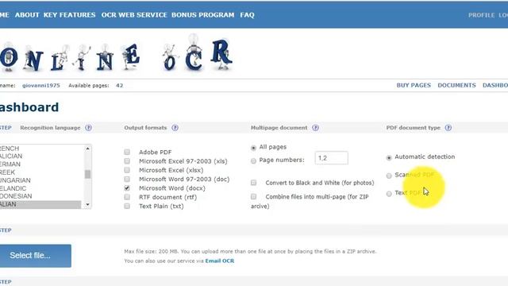Viewport: 508px width, 286px height.
Task: Go to OCR WEB SERVICE page
Action: click(134, 15)
